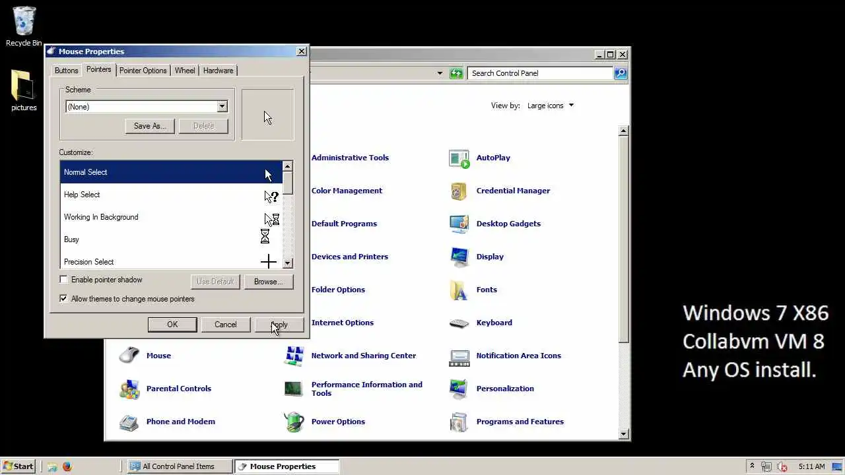Click the Network and Sharing Center icon
The image size is (845, 475).
click(x=294, y=356)
